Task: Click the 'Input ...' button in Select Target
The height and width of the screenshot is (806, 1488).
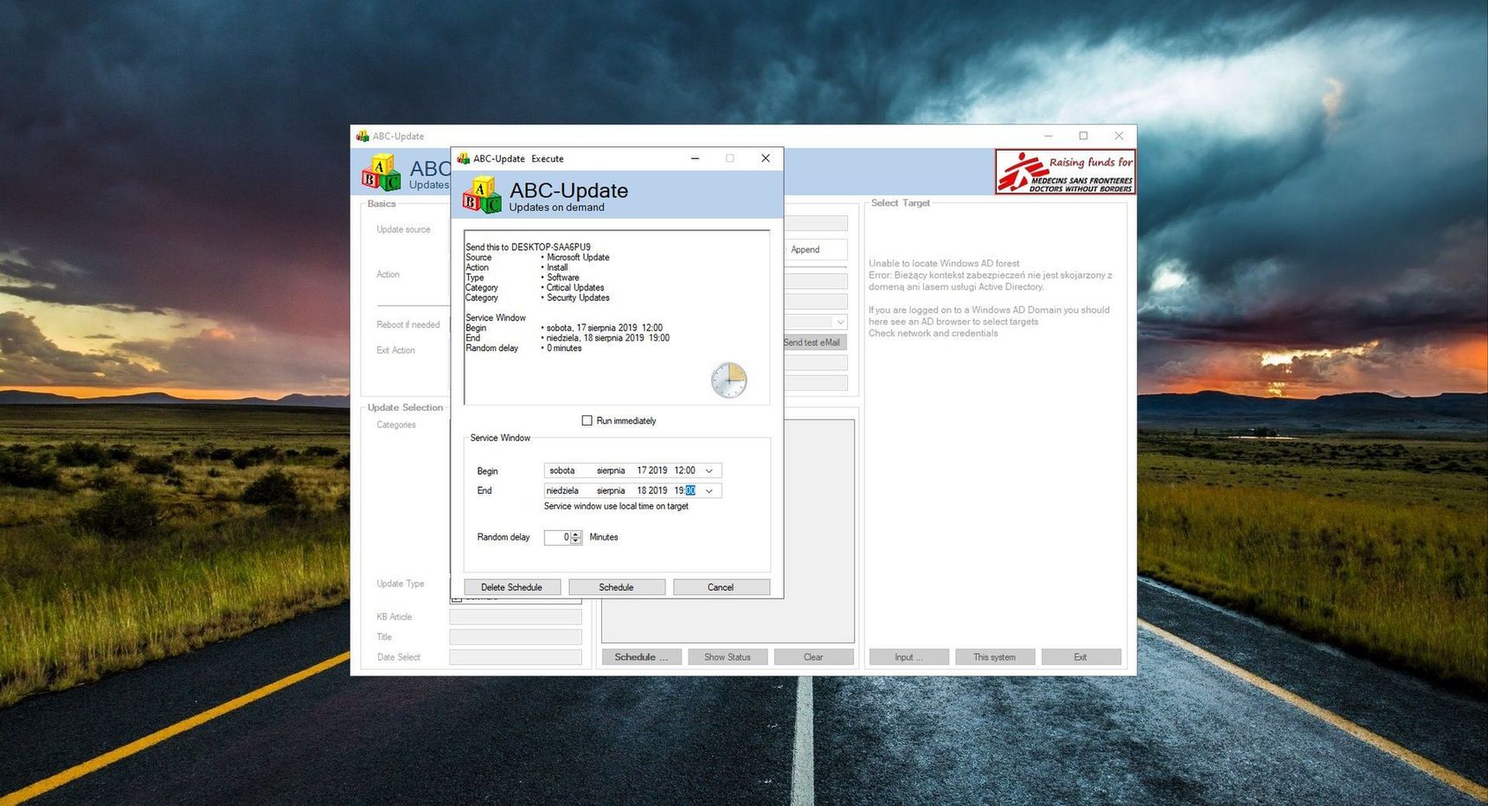Action: click(909, 657)
